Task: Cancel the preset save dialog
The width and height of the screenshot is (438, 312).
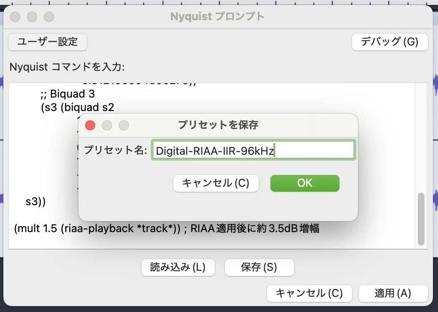Action: [216, 183]
